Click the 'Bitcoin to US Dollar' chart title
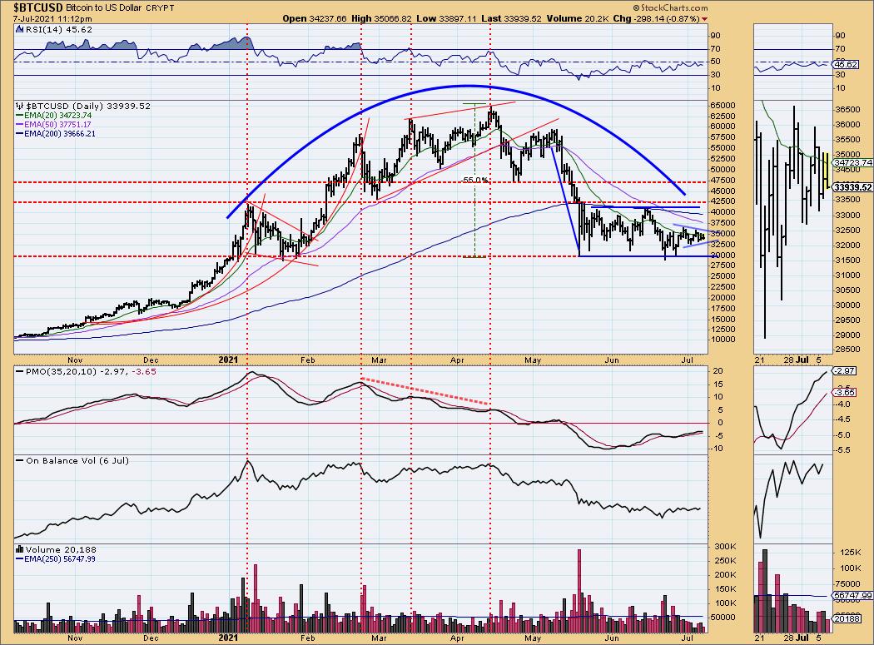 click(104, 8)
